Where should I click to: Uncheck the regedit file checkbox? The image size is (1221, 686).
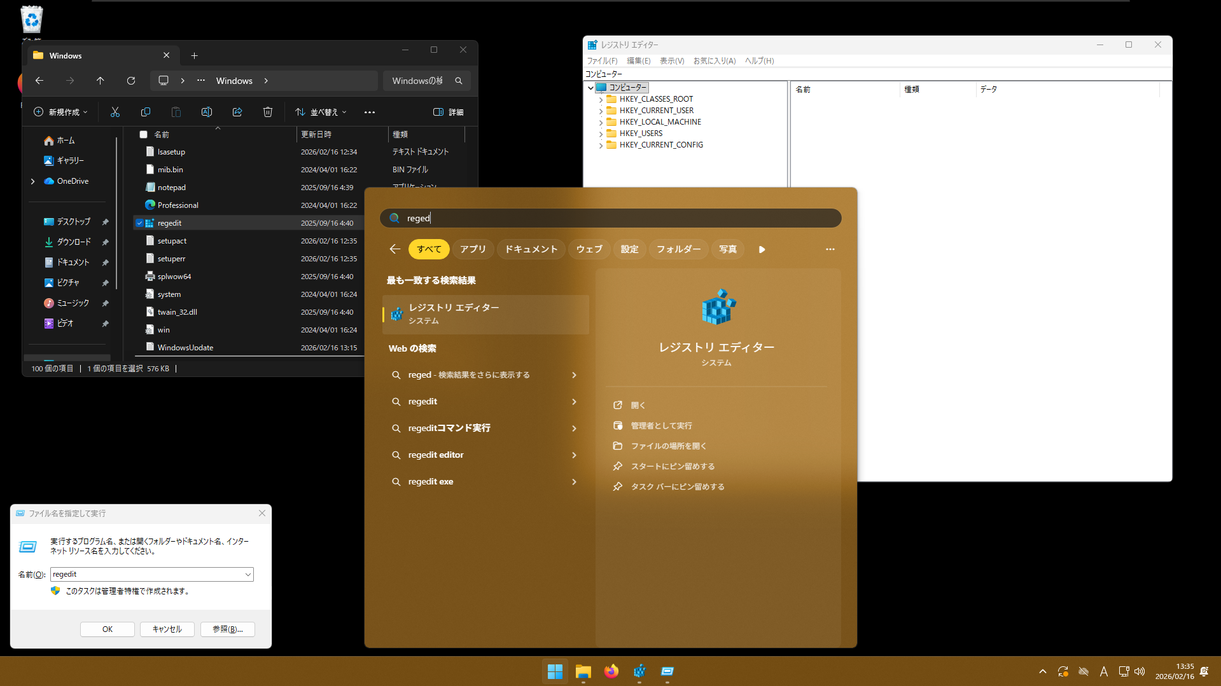pos(140,223)
